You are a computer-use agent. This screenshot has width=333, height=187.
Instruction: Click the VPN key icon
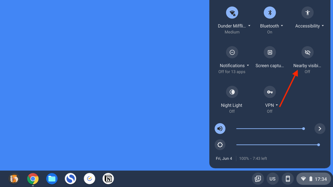coord(270,92)
